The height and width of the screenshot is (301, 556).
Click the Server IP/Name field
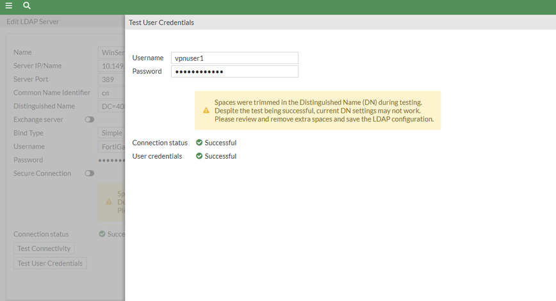pyautogui.click(x=111, y=66)
